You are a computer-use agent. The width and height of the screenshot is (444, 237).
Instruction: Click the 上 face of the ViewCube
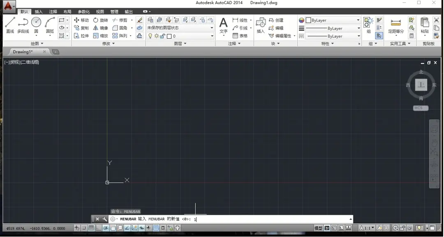[x=421, y=85]
